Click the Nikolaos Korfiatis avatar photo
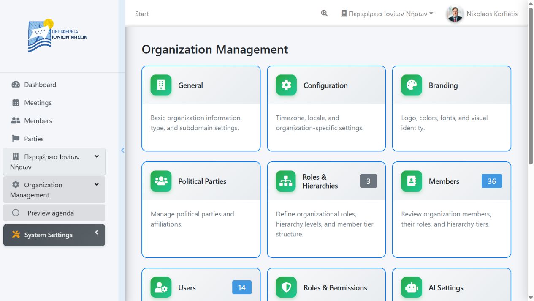This screenshot has height=301, width=534. tap(455, 14)
